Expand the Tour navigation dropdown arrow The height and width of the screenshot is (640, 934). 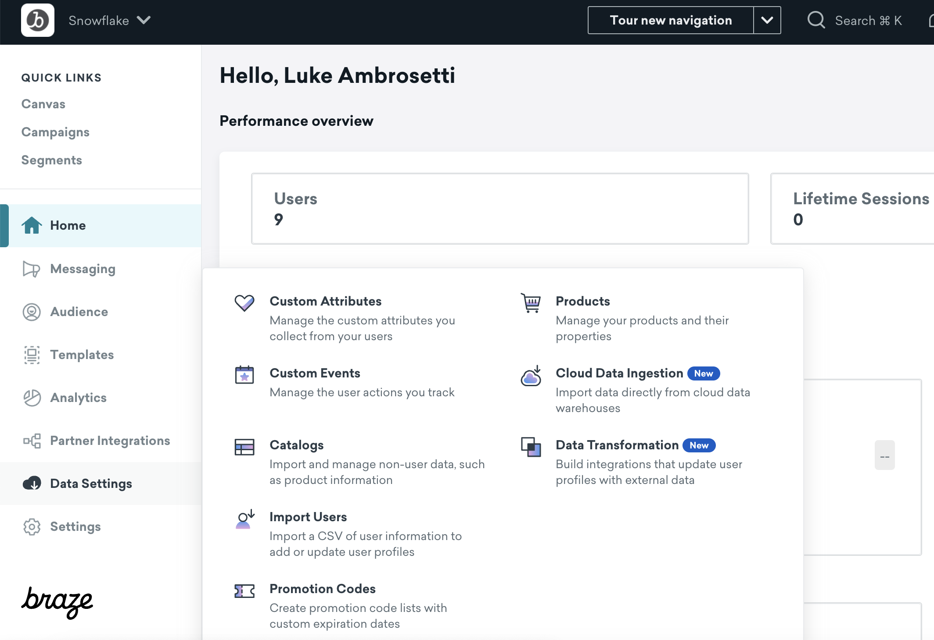pyautogui.click(x=767, y=20)
